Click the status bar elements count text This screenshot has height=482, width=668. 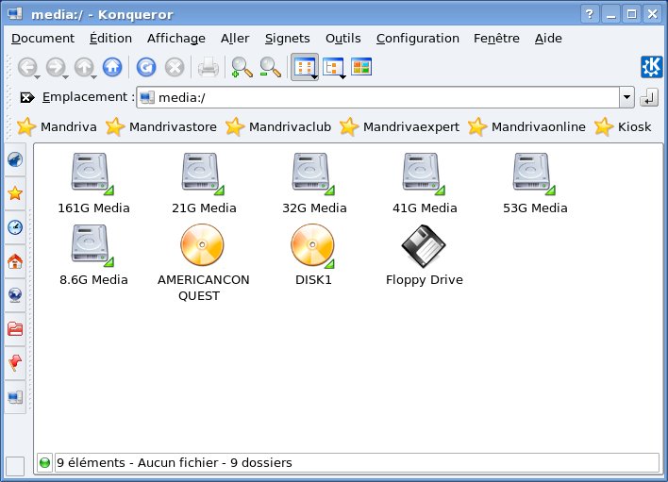tap(175, 463)
